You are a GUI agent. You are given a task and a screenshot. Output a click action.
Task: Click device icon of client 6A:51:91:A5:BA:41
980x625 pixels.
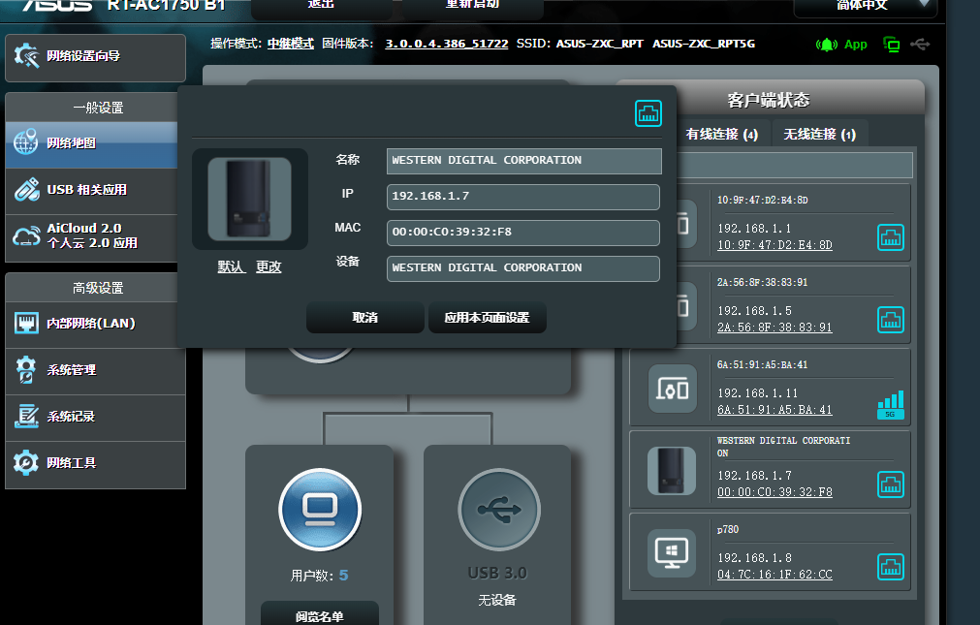[673, 389]
